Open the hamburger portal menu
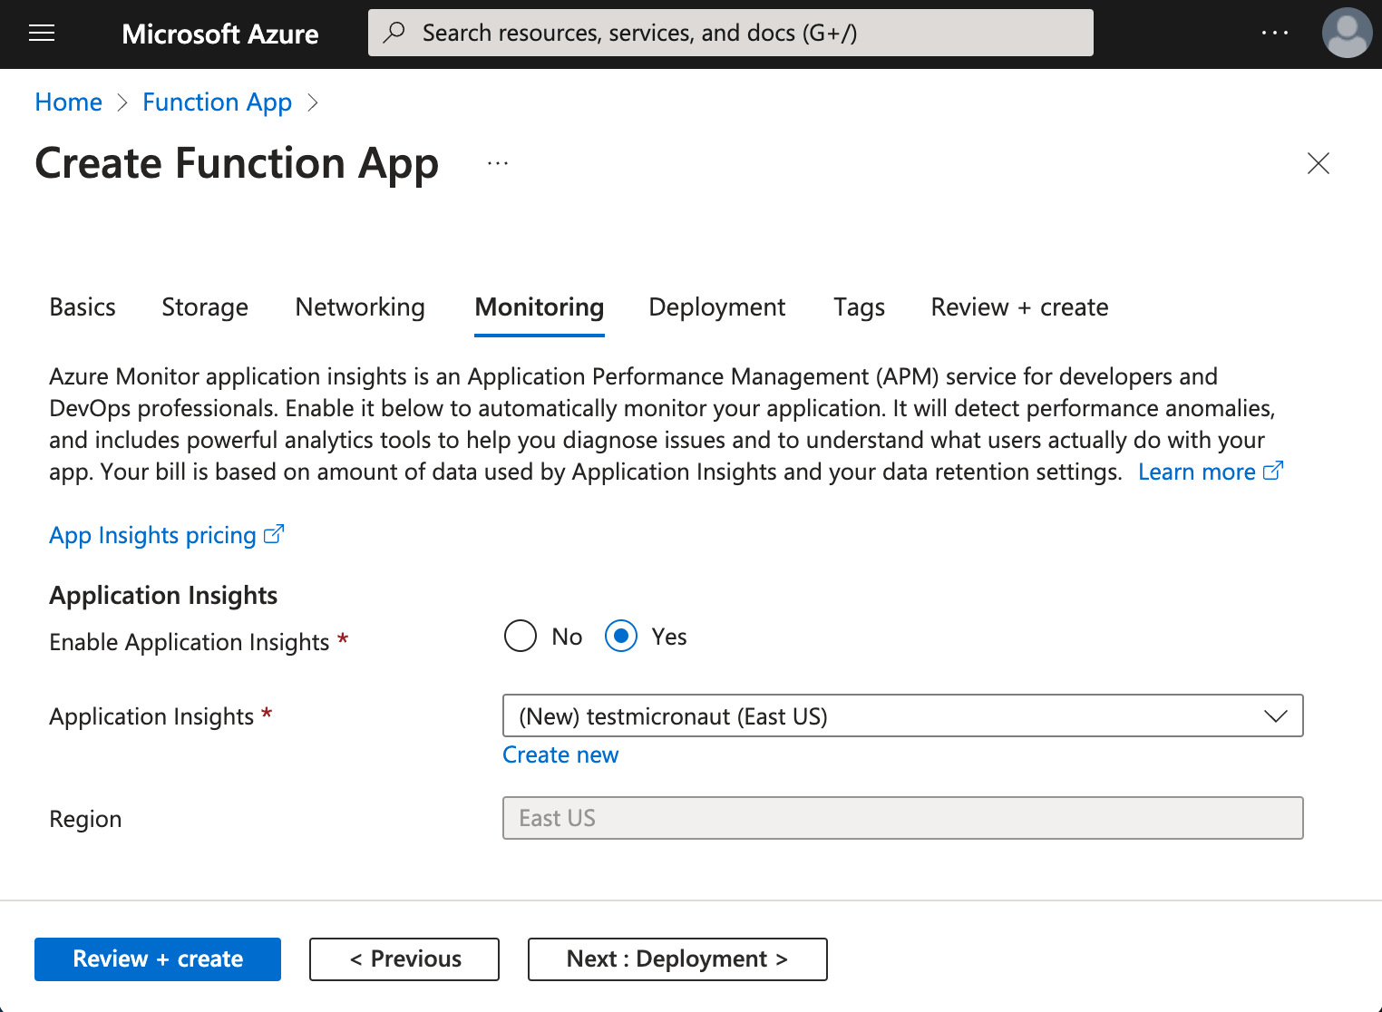 point(42,34)
